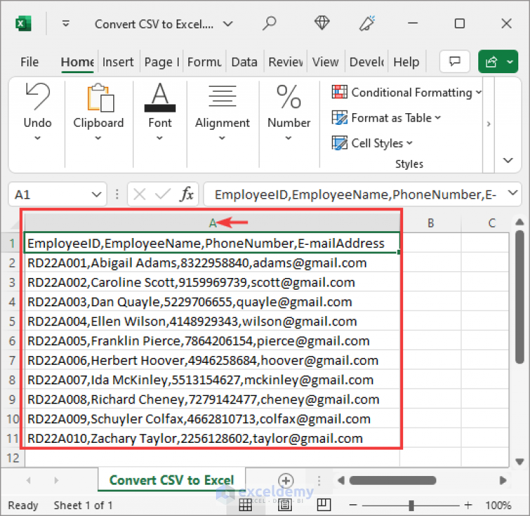Expand the file name dropdown chevron

coord(228,24)
